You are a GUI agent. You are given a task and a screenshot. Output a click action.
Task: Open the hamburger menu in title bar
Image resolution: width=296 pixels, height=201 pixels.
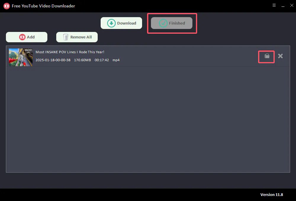click(x=274, y=5)
